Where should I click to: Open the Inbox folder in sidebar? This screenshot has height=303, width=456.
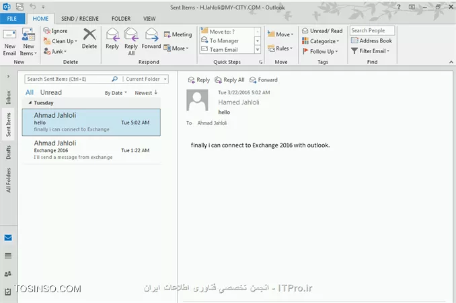(x=9, y=97)
